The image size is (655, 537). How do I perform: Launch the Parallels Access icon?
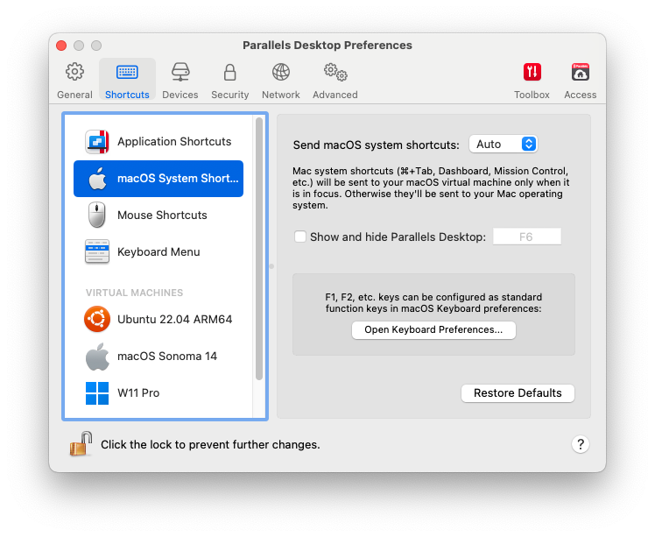(581, 73)
